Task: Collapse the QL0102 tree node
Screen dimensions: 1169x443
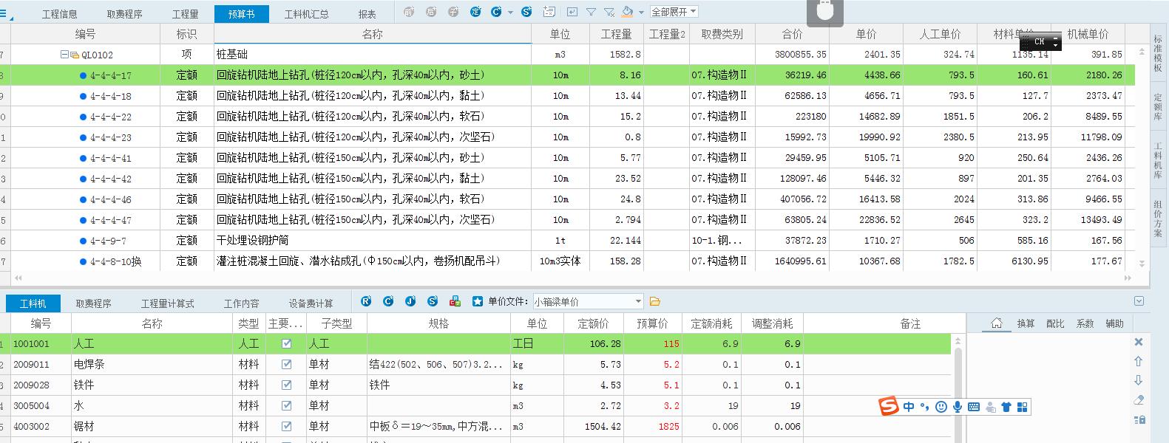Action: point(64,54)
